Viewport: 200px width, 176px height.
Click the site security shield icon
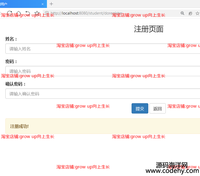click(x=47, y=13)
